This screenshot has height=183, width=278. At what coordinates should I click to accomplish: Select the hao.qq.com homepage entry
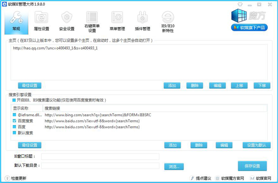[55, 48]
